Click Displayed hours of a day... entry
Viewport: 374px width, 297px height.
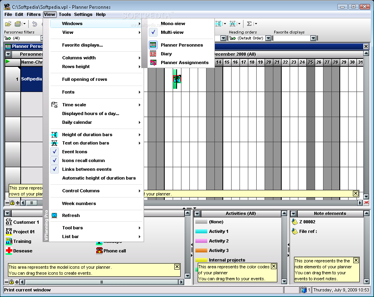(x=91, y=113)
